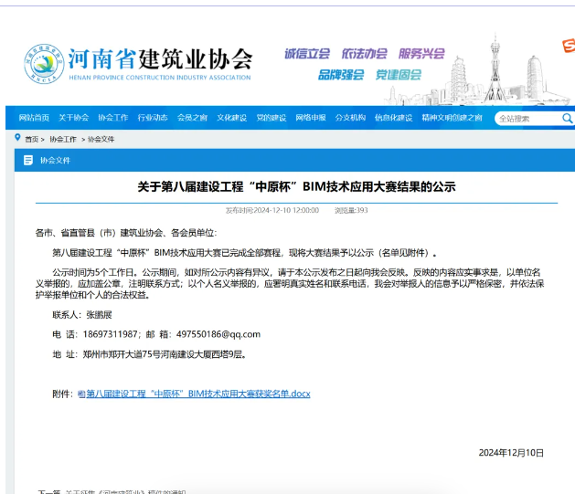This screenshot has height=494, width=575.
Task: Click the email 497550186@qq.com
Action: point(218,334)
